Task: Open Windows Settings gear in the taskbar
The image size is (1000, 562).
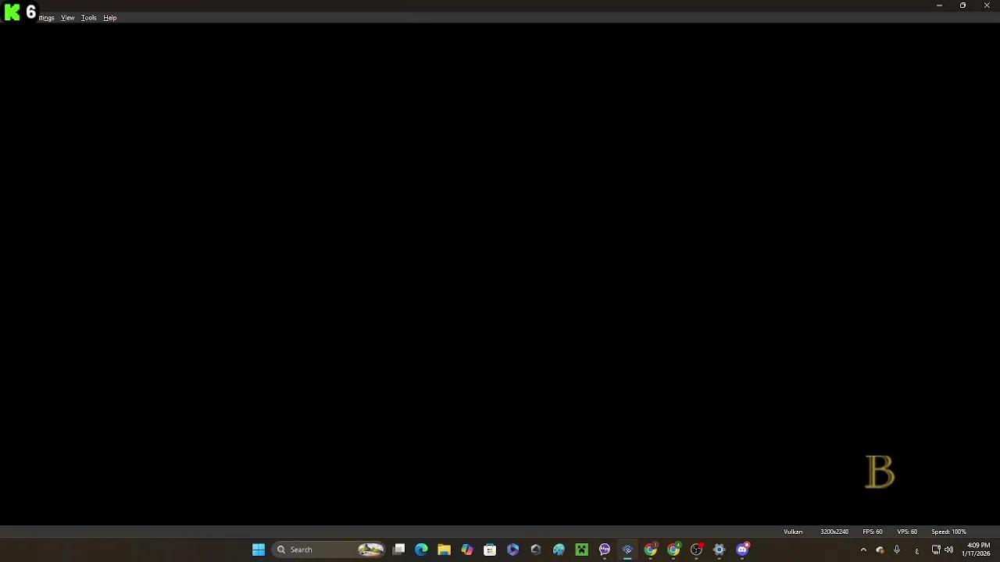Action: tap(720, 550)
